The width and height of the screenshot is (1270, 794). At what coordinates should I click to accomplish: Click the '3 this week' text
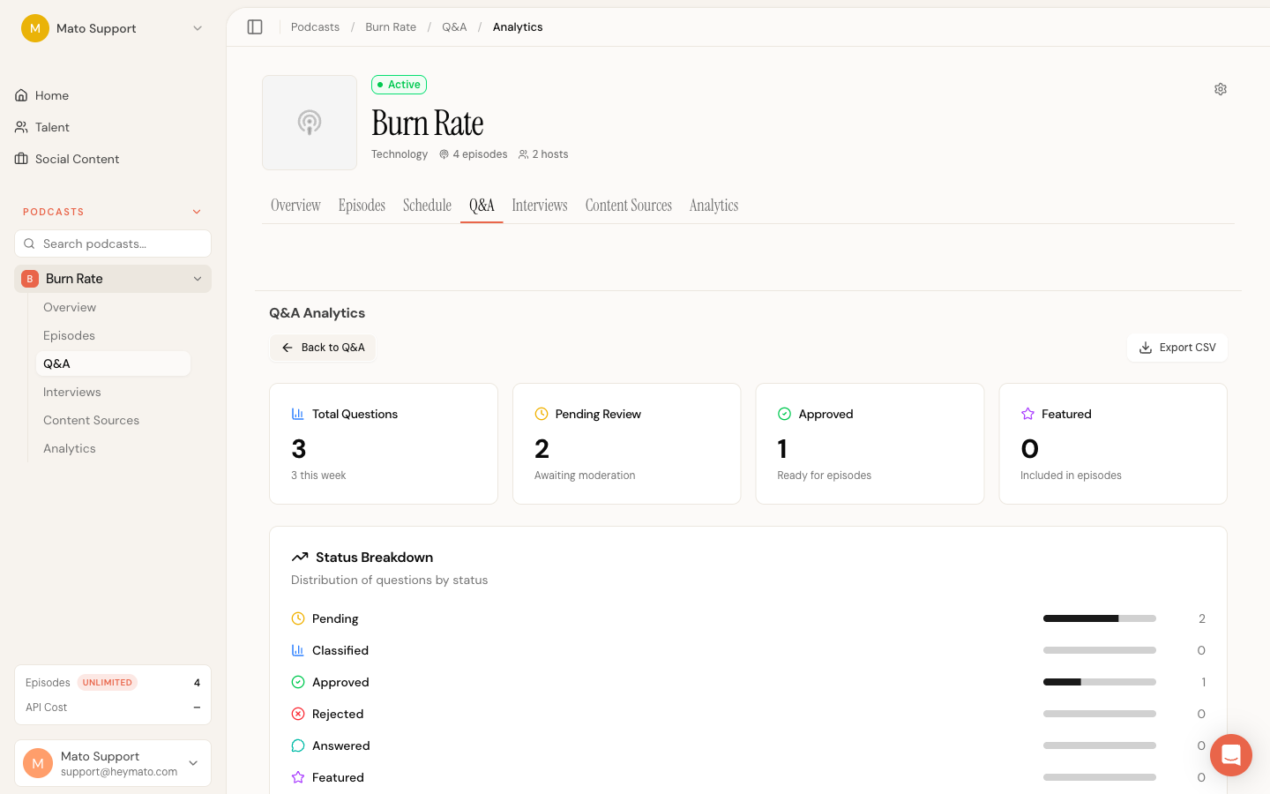(x=318, y=476)
